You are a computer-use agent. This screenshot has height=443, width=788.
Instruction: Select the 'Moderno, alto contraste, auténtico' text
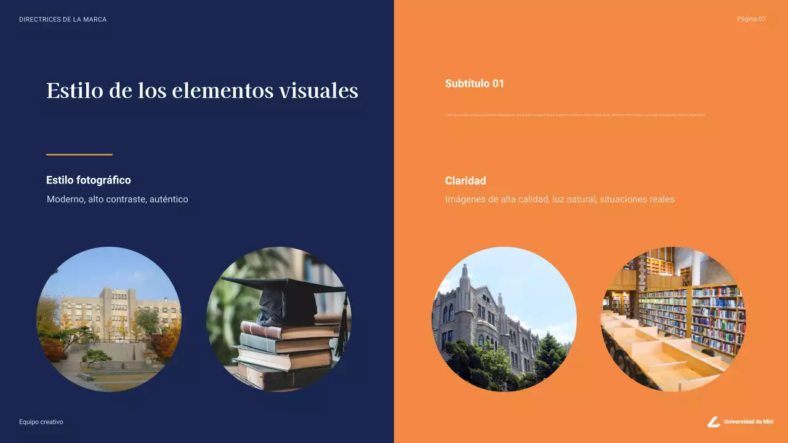(x=118, y=199)
